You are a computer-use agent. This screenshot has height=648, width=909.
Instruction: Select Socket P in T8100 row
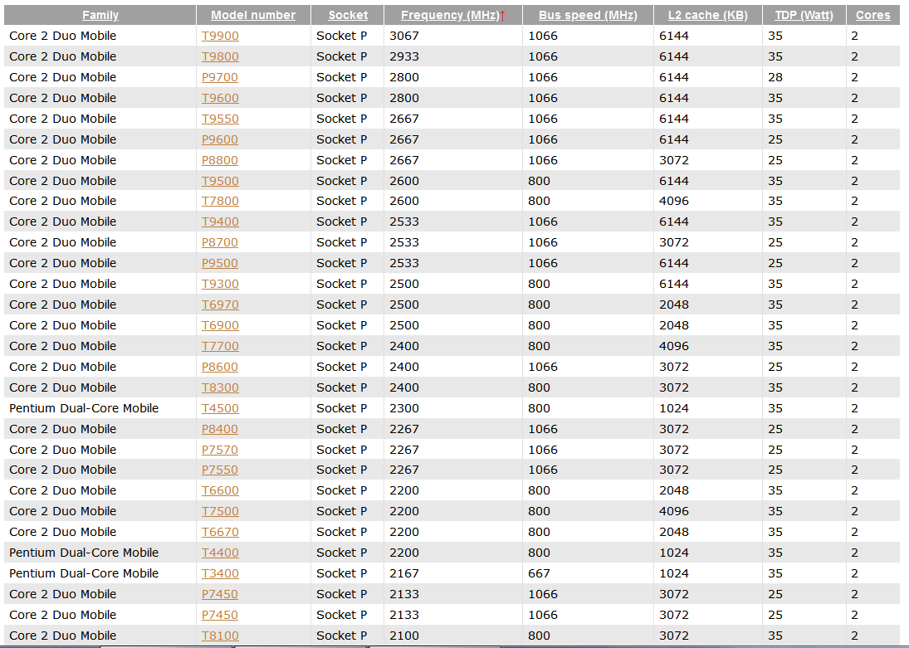(341, 636)
